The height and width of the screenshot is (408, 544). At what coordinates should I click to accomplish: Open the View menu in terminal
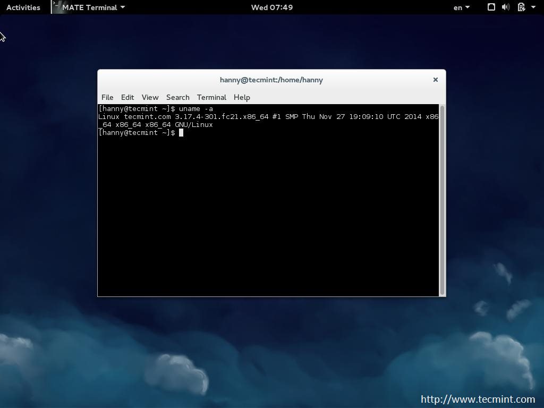pyautogui.click(x=150, y=97)
